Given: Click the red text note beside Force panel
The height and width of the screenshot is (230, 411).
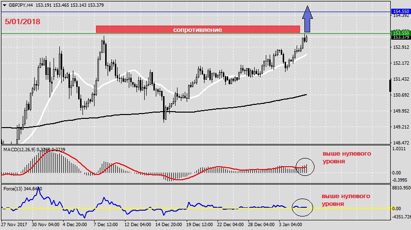Looking at the screenshot, I should point(346,200).
